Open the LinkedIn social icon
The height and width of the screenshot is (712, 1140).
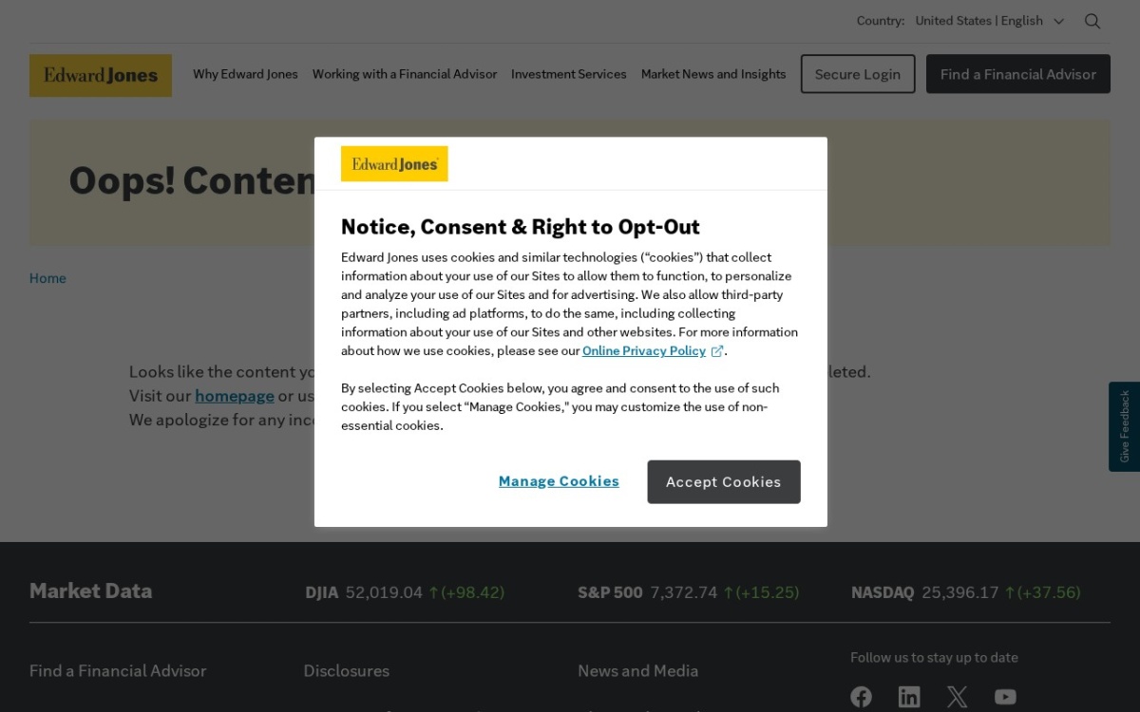tap(909, 697)
